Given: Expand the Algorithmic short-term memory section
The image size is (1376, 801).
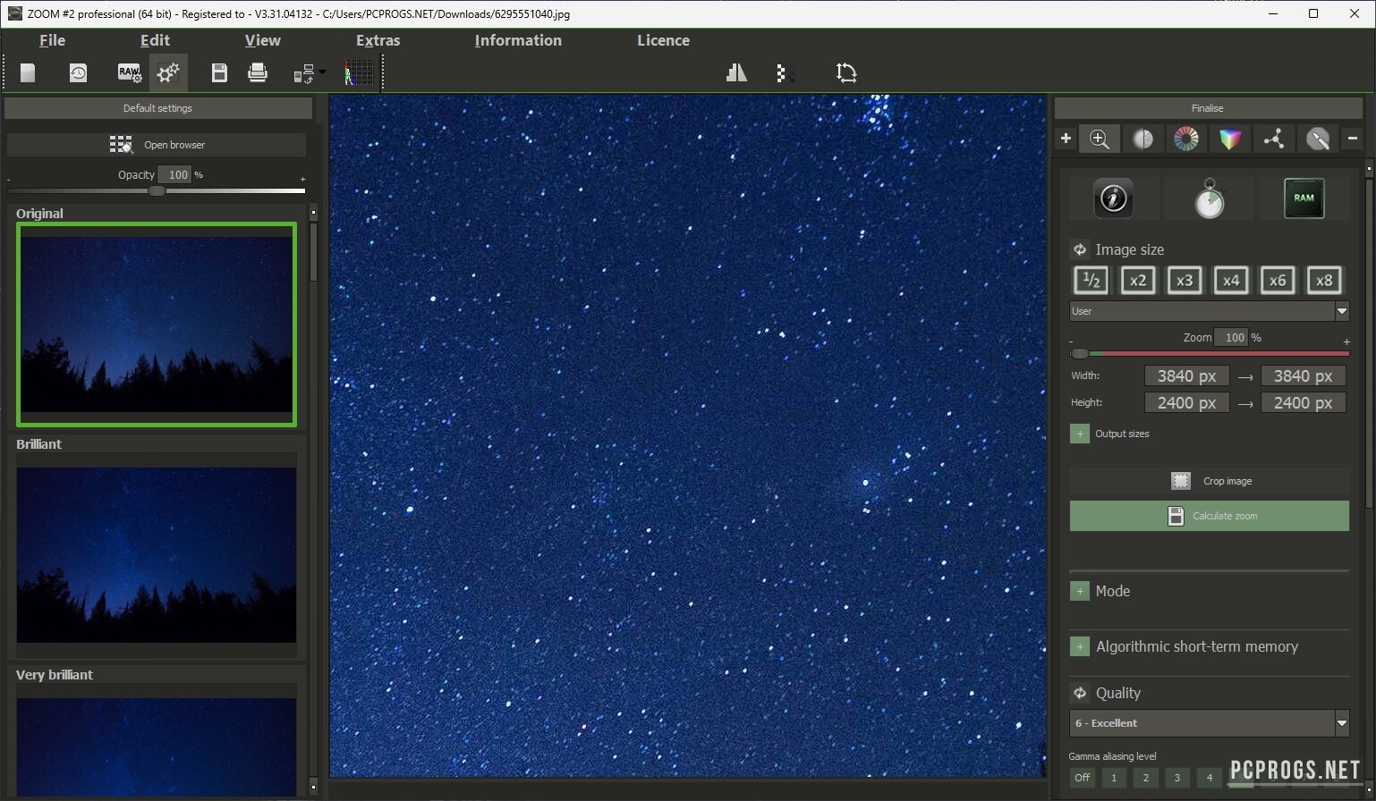Looking at the screenshot, I should click(x=1080, y=646).
